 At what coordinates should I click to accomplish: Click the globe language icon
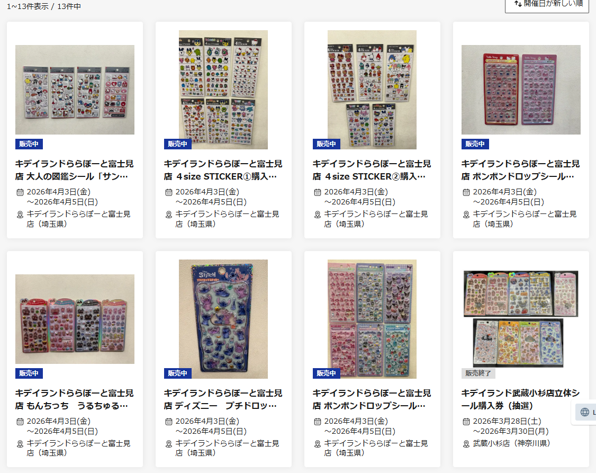[x=584, y=412]
